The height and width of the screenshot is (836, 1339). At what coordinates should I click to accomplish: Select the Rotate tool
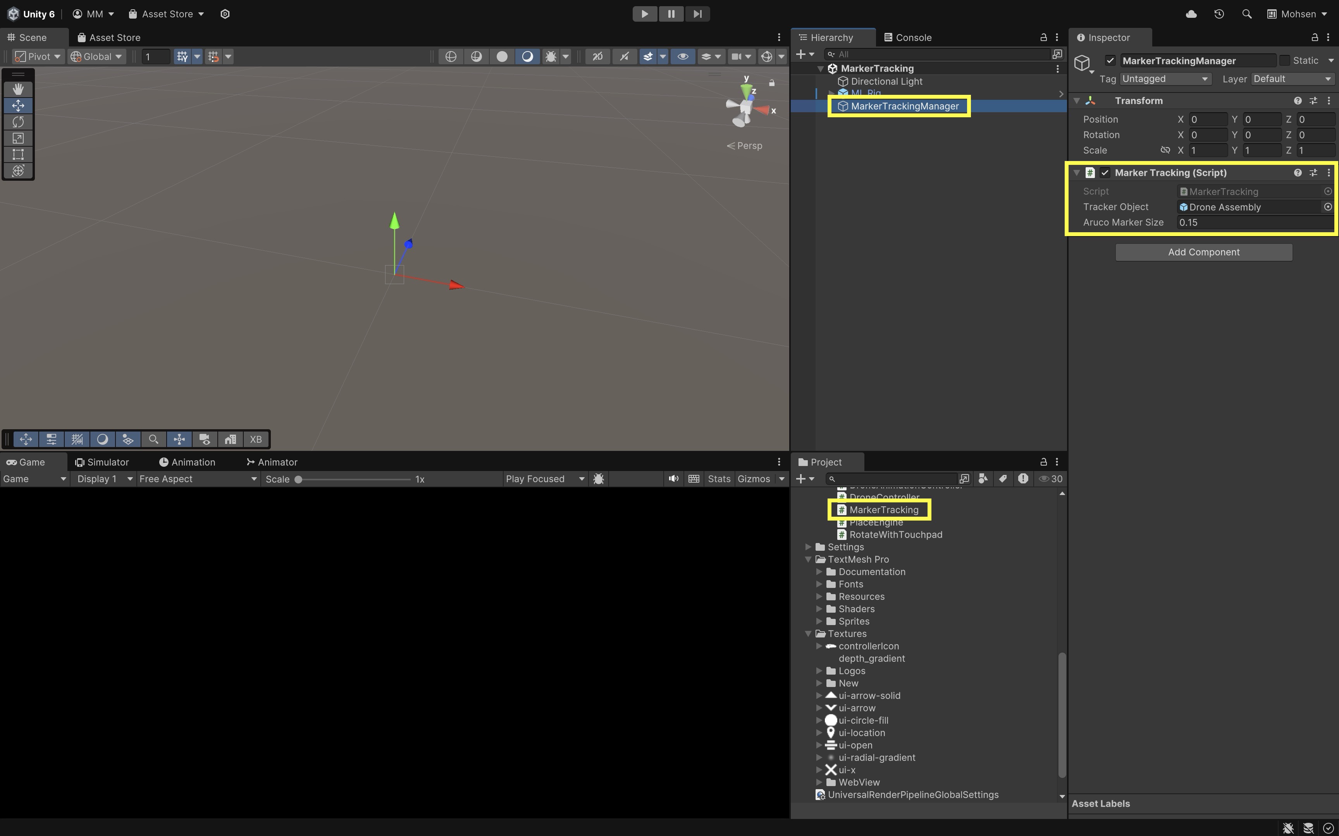point(18,122)
